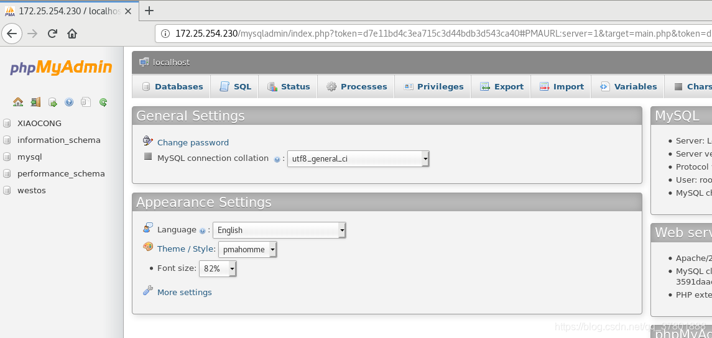Click the More settings wrench icon
This screenshot has height=338, width=712.
pos(148,290)
